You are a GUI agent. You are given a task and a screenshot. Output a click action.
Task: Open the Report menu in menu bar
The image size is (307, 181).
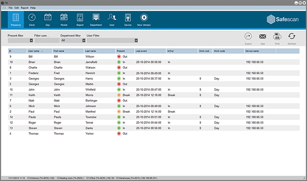24,8
